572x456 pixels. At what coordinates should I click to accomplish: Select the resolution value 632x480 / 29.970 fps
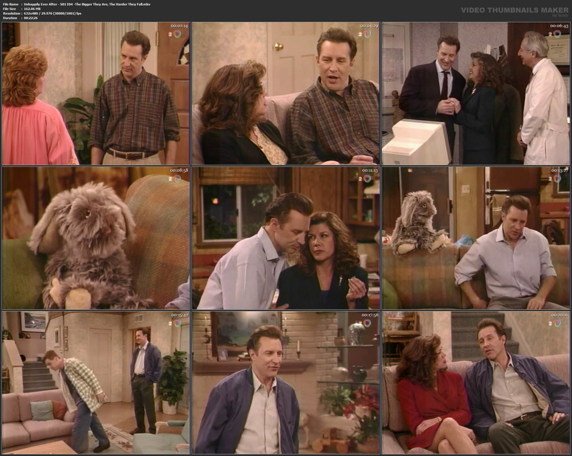tap(52, 14)
